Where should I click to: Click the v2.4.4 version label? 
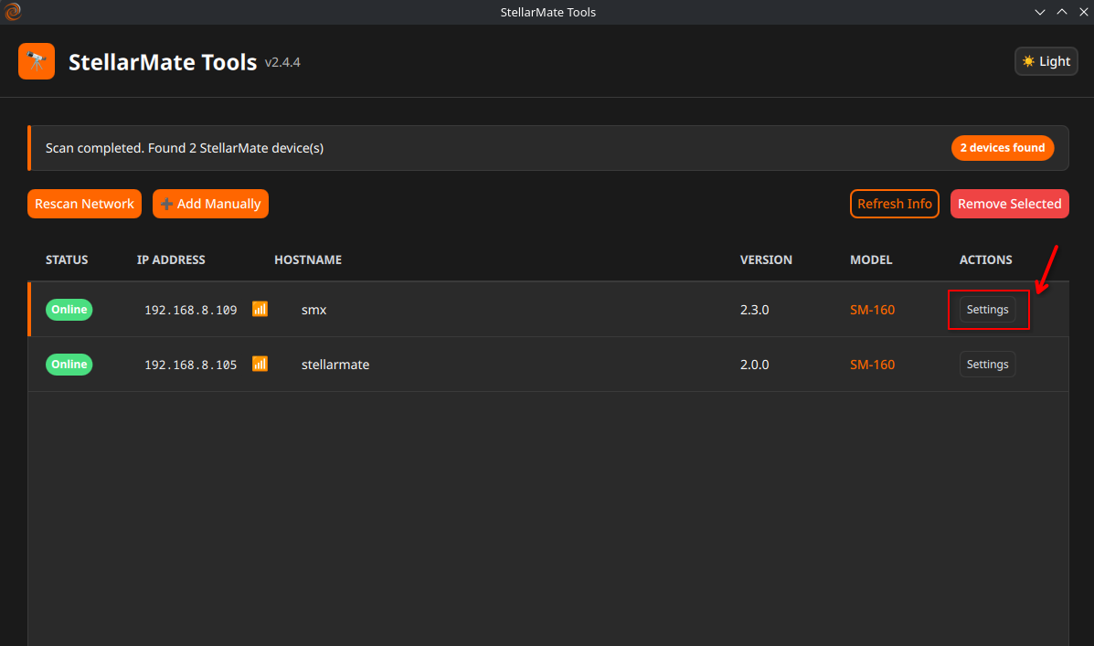click(282, 63)
